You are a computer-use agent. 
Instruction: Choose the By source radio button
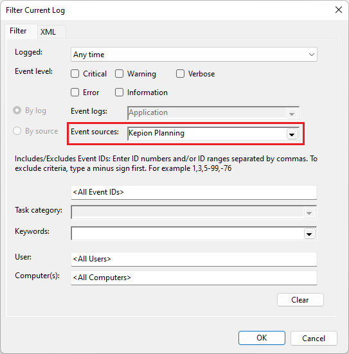click(17, 131)
